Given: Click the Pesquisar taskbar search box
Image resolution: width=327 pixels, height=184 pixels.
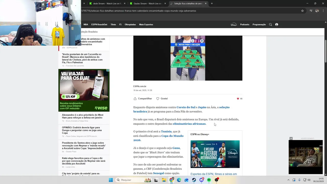Looking at the screenshot, I should pyautogui.click(x=134, y=180).
